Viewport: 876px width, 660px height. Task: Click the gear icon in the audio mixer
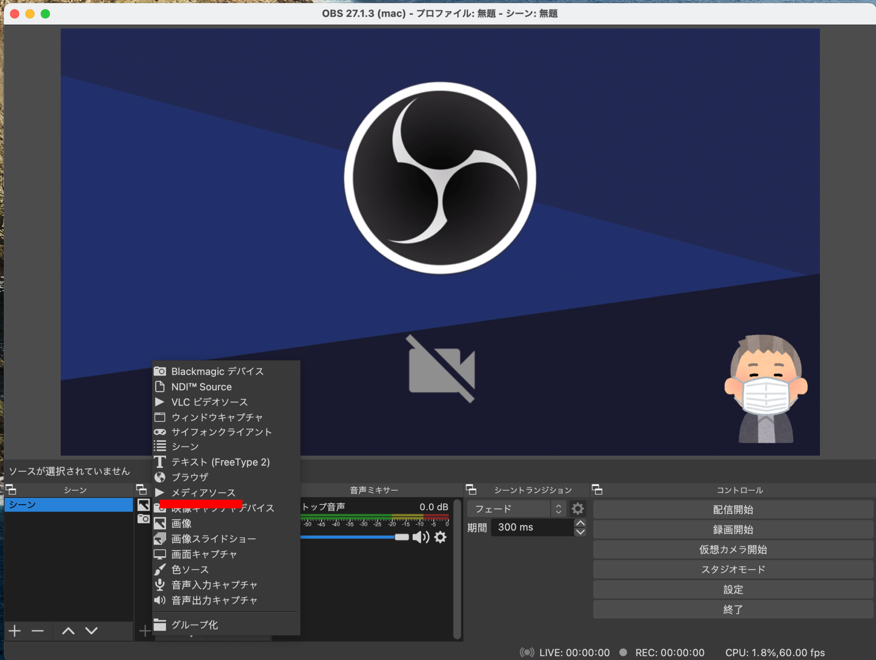[x=440, y=537]
